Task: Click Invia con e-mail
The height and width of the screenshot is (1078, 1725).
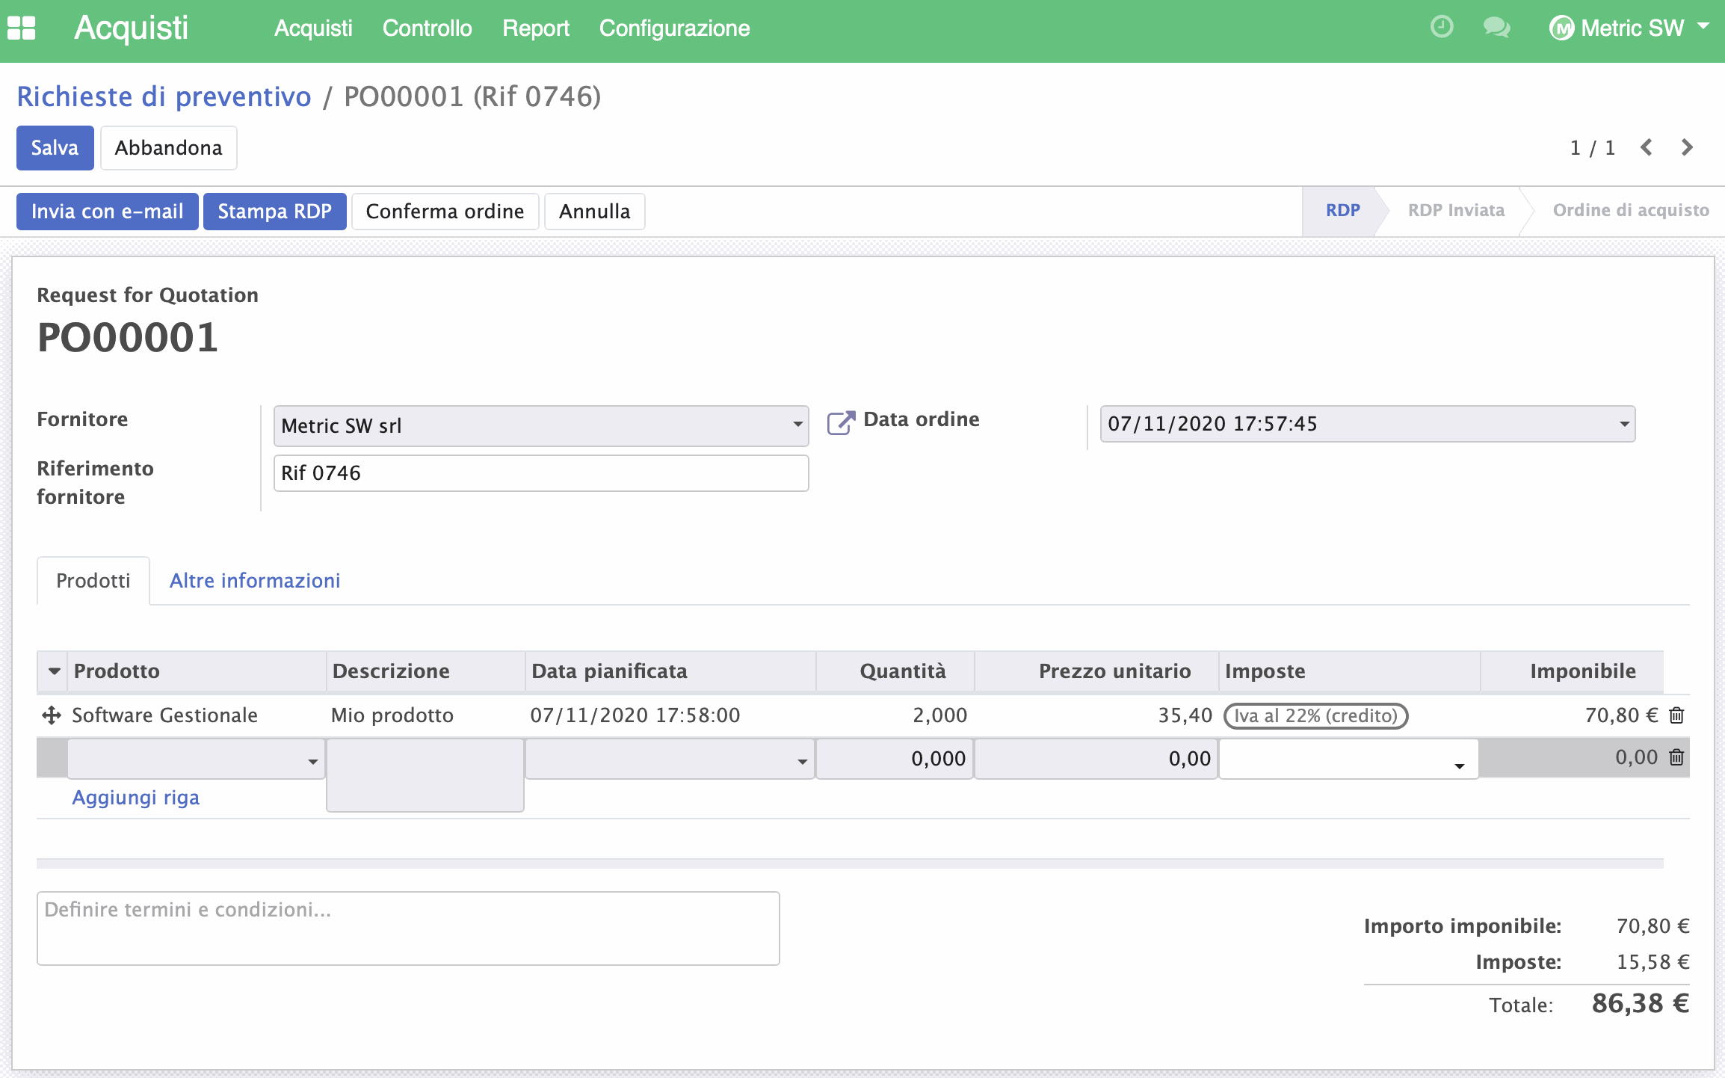Action: pyautogui.click(x=107, y=212)
